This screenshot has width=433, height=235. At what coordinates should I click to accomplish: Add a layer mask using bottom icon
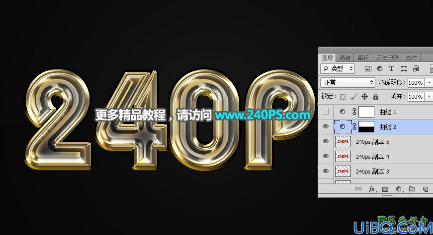(385, 189)
